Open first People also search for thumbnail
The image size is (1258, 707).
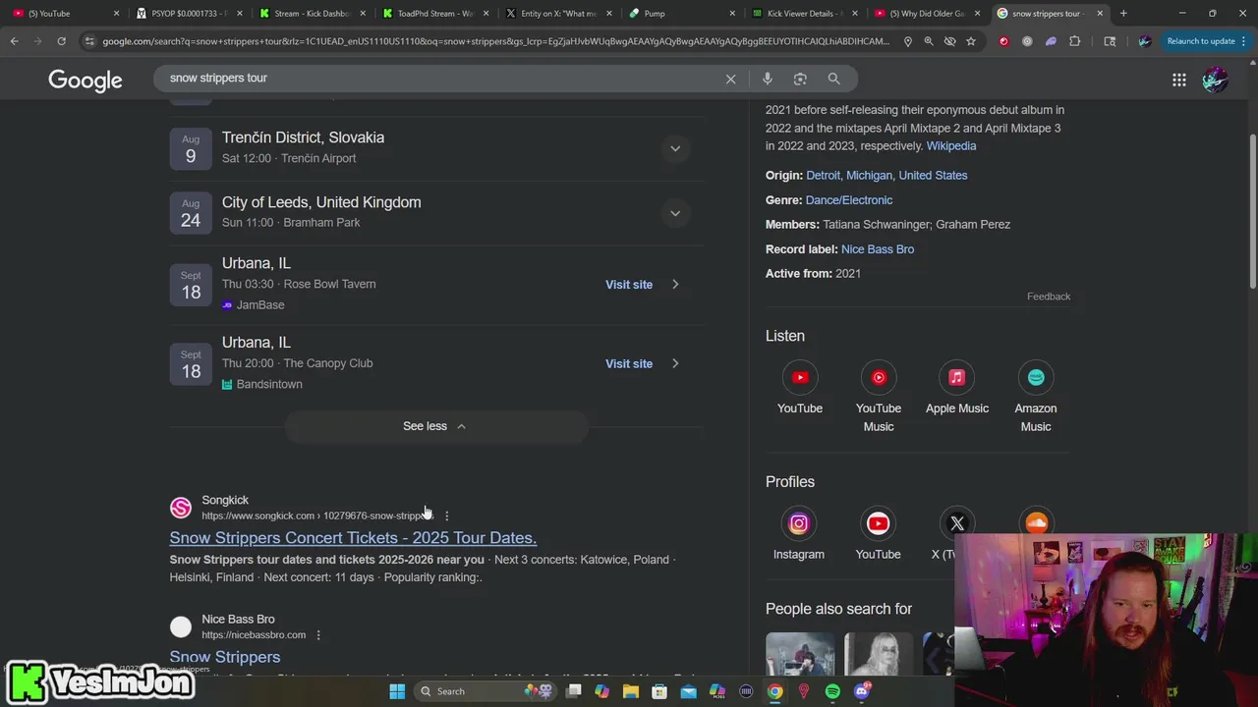coord(800,655)
